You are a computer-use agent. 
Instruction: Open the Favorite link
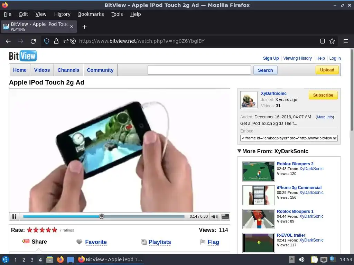tap(96, 242)
